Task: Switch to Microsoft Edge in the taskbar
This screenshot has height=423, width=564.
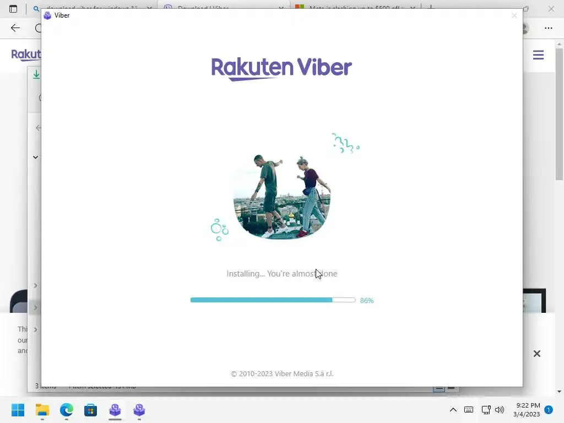Action: pos(67,410)
